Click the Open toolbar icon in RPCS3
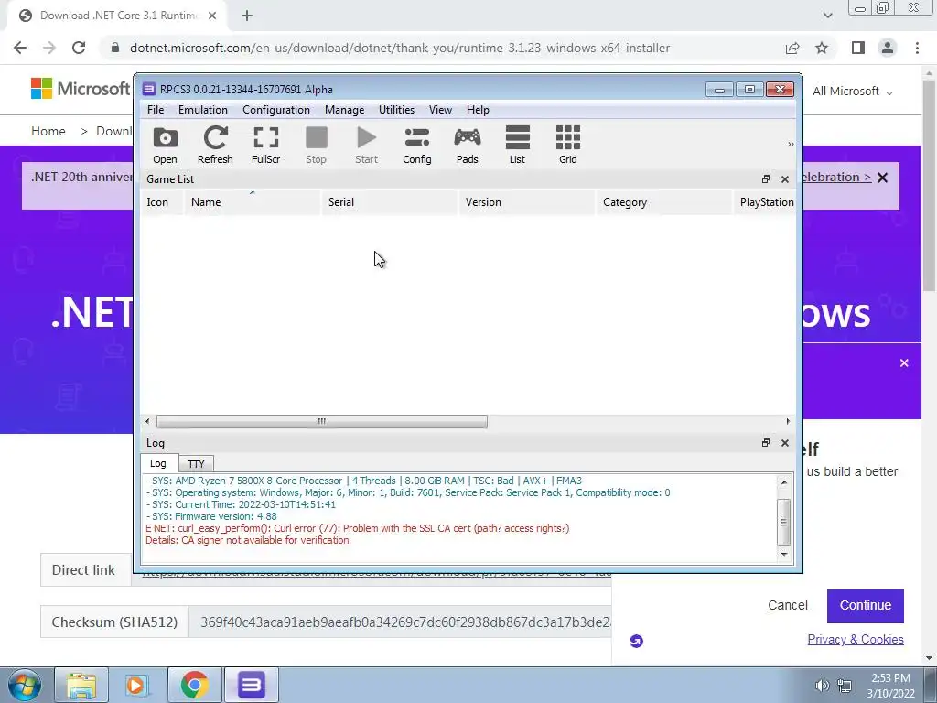The width and height of the screenshot is (937, 703). 165,145
